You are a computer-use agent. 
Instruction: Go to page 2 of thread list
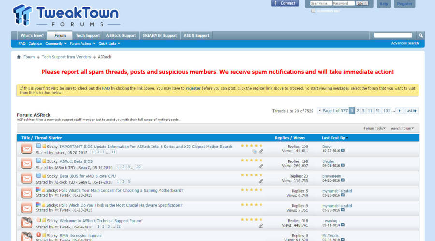pos(358,111)
